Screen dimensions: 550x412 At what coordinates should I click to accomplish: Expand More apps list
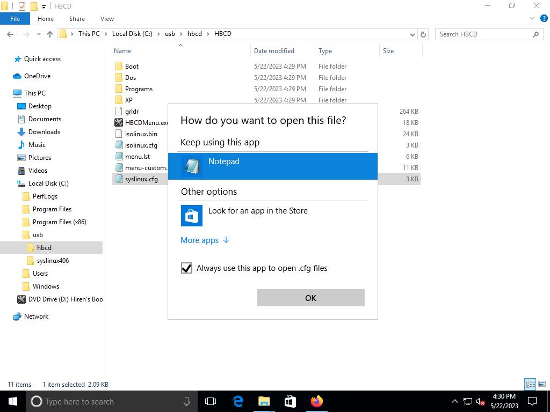205,240
